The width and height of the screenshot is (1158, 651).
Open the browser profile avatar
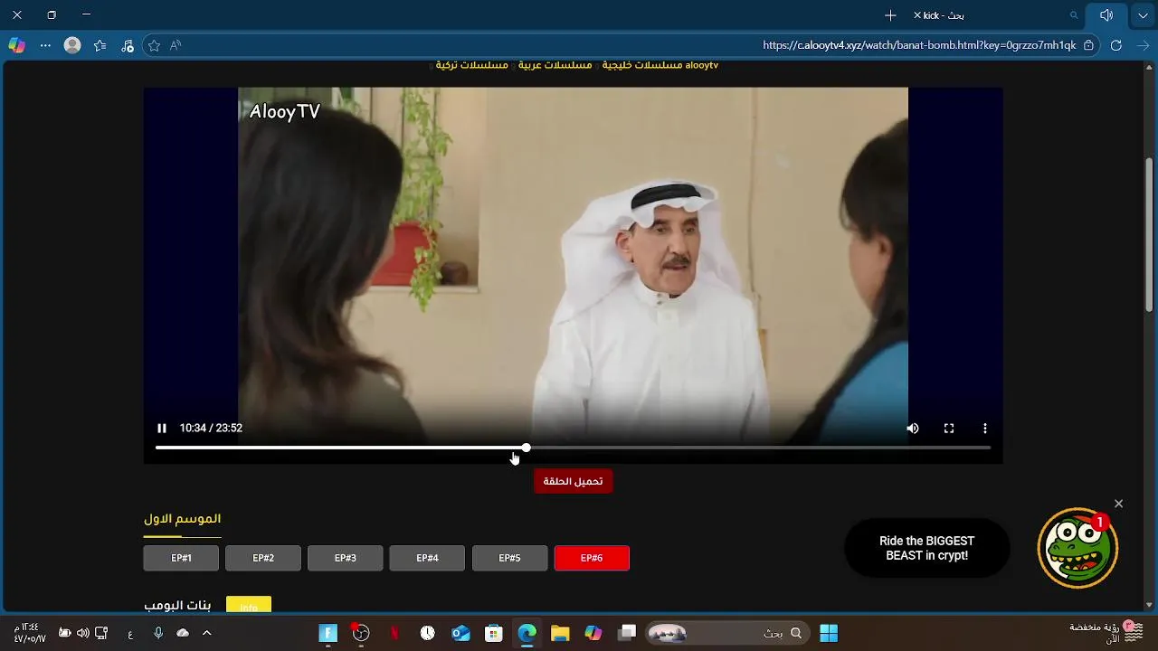[x=72, y=45]
